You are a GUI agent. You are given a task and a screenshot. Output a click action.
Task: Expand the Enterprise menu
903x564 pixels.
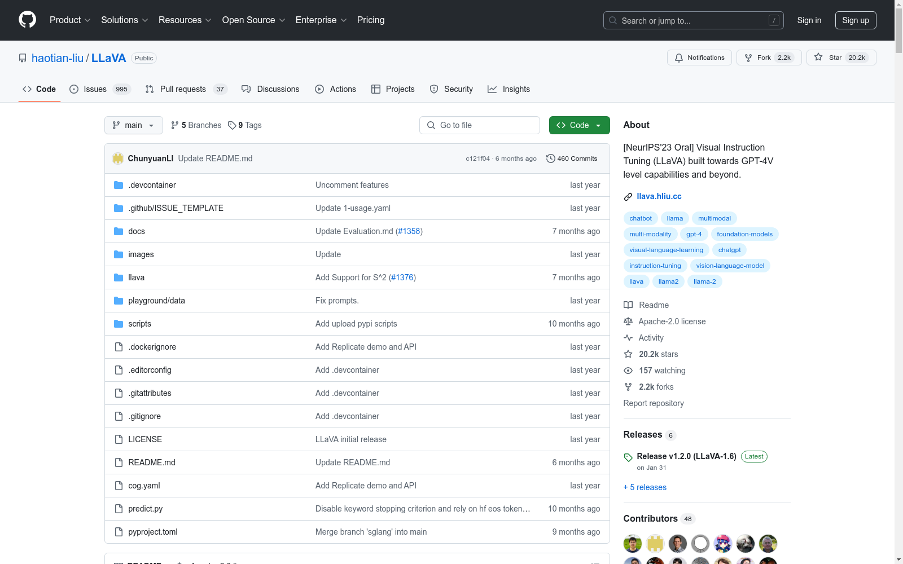321,20
